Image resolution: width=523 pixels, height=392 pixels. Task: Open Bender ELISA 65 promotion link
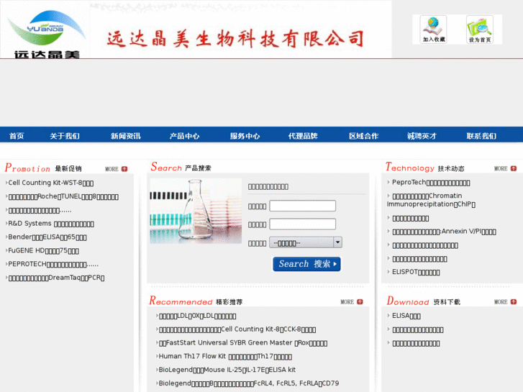click(x=47, y=237)
